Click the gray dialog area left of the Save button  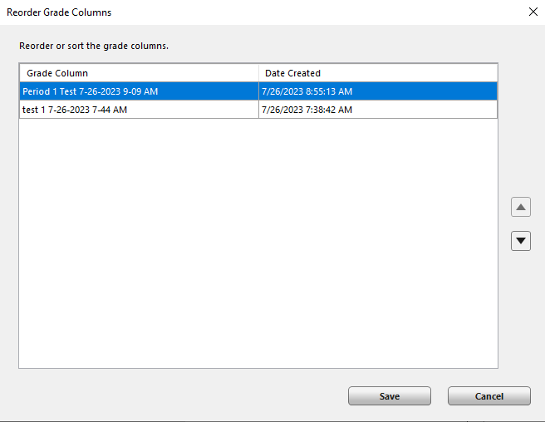(x=181, y=396)
